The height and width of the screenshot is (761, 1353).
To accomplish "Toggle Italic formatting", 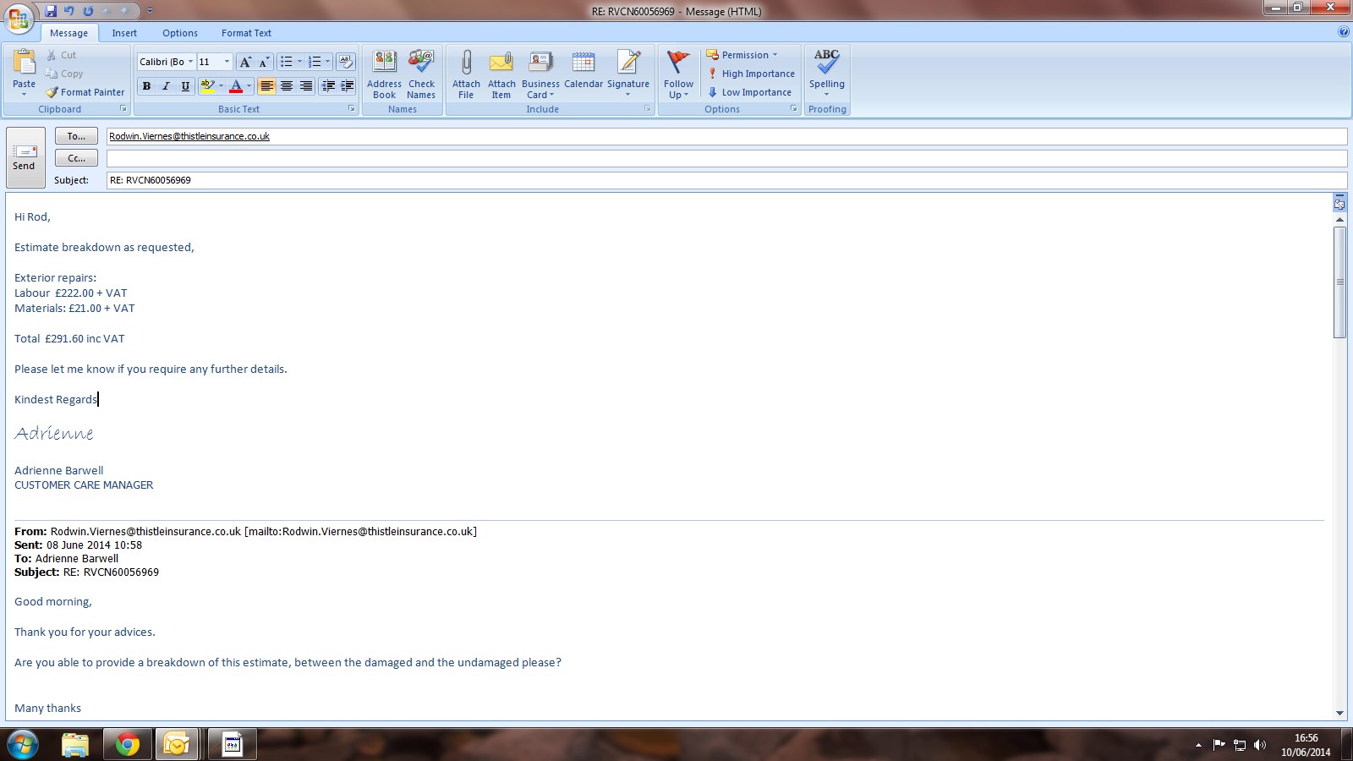I will coord(166,86).
